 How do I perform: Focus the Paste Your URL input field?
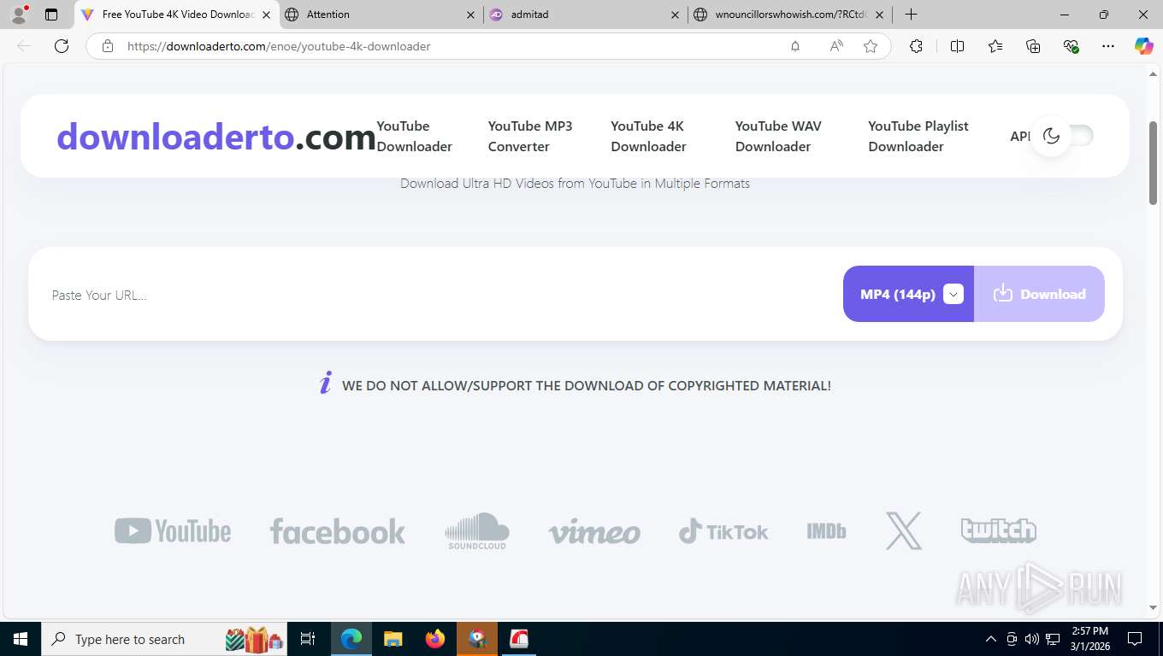(x=436, y=295)
